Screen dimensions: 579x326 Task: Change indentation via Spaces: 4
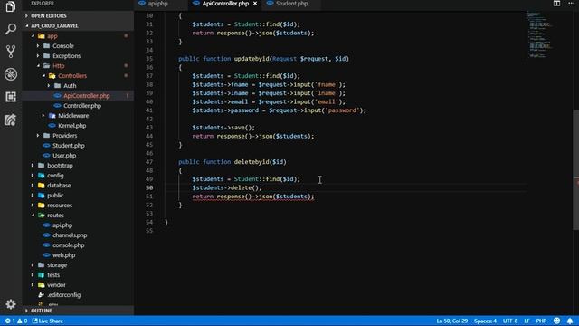coord(485,321)
